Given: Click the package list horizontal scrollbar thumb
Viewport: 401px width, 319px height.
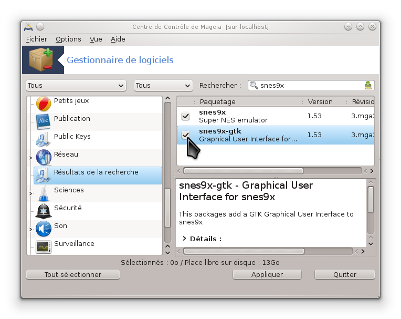Looking at the screenshot, I should pyautogui.click(x=243, y=171).
